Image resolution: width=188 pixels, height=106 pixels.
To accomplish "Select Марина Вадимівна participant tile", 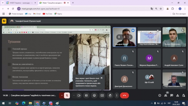I will pyautogui.click(x=149, y=58).
